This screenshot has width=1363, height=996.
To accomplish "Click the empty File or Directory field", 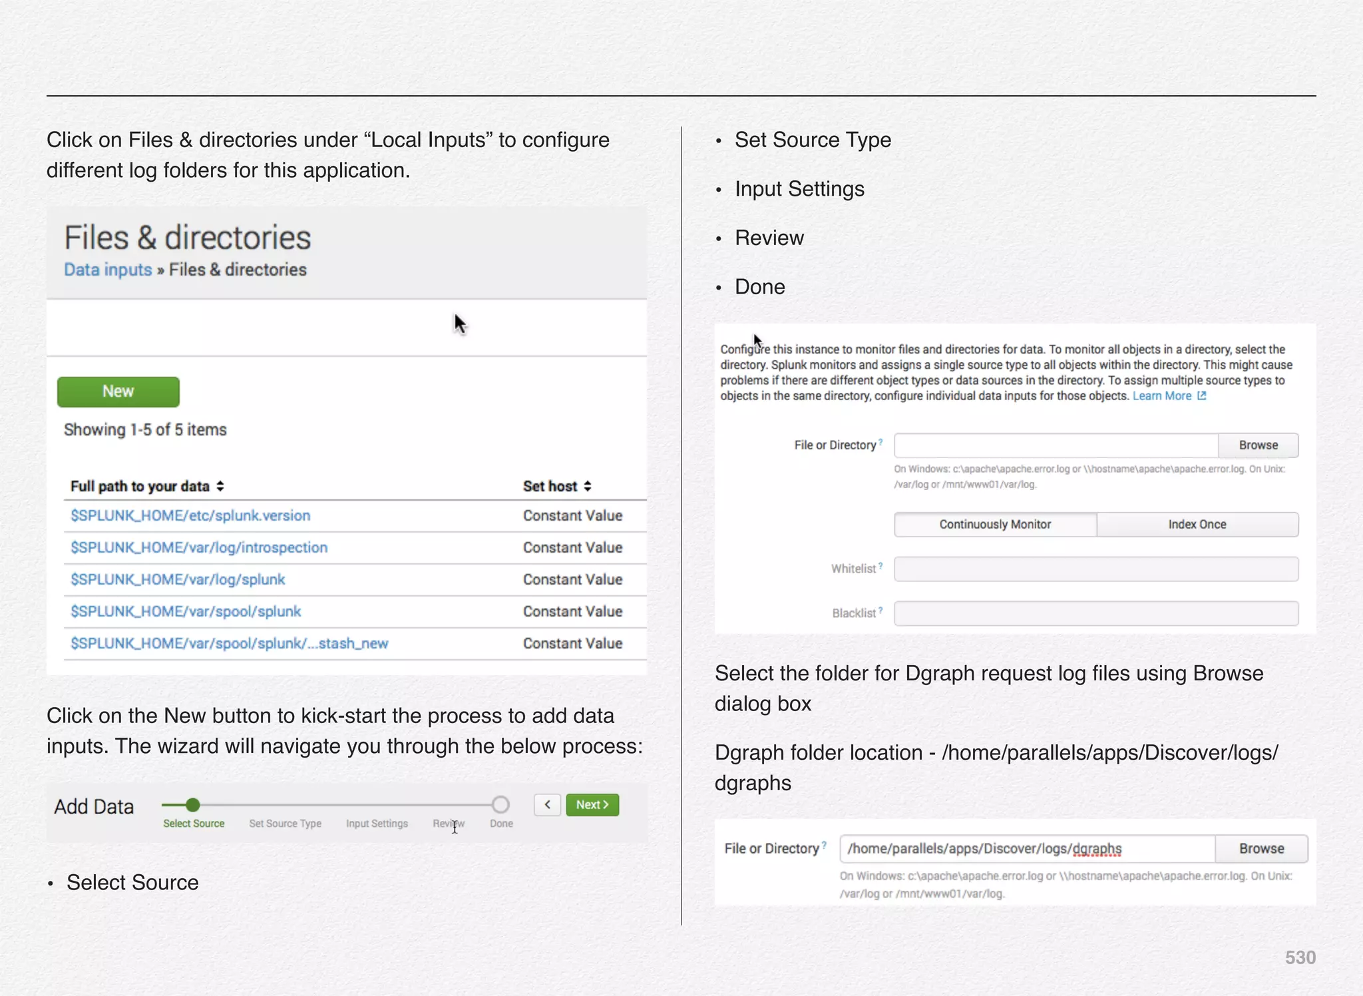I will (x=1056, y=445).
